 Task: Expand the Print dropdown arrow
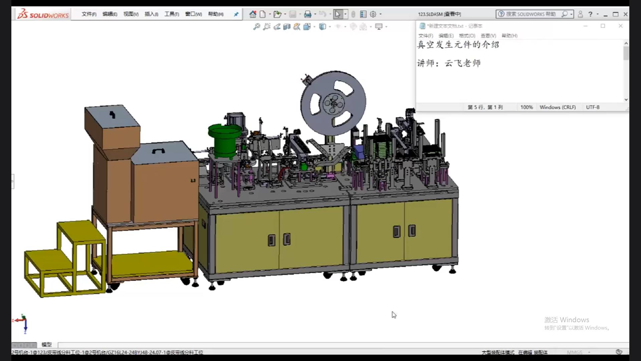pos(315,14)
